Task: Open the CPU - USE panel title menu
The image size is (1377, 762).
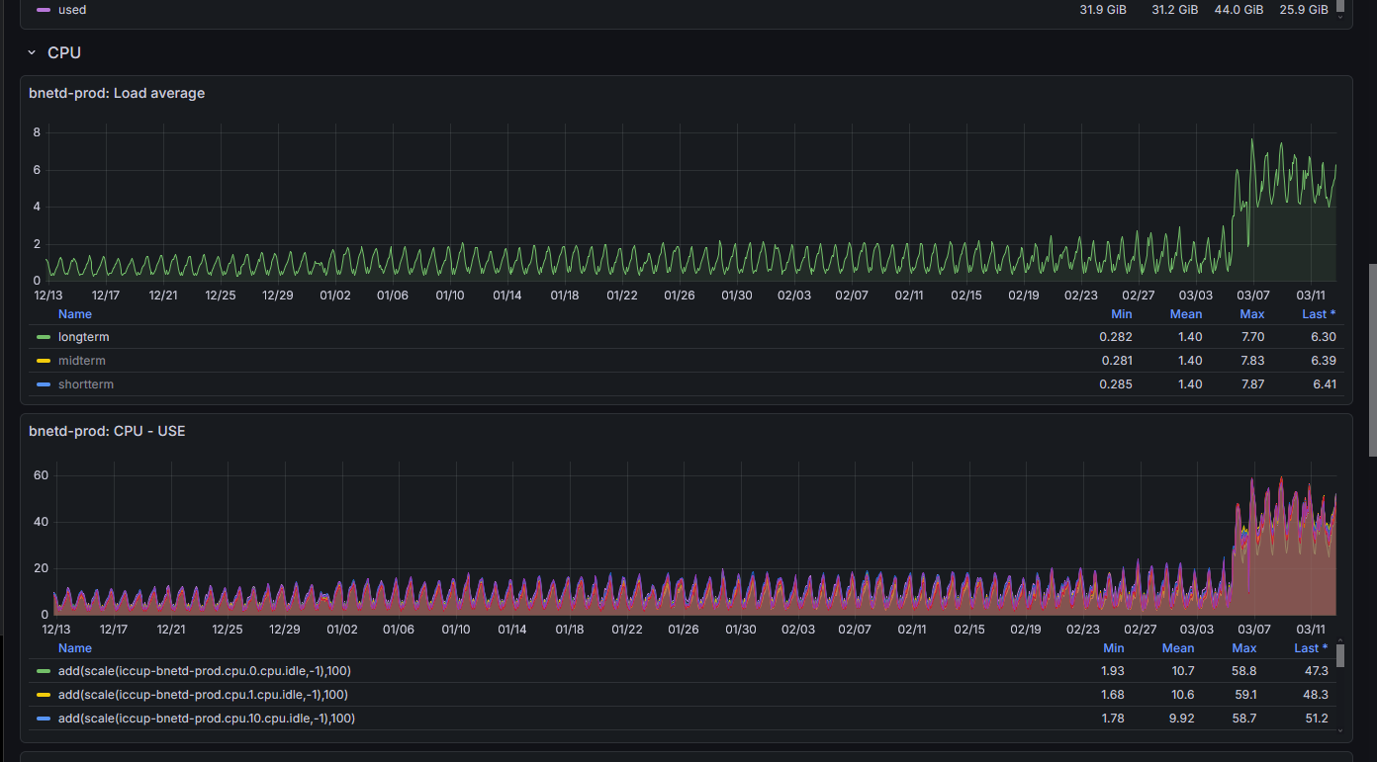Action: (x=107, y=431)
